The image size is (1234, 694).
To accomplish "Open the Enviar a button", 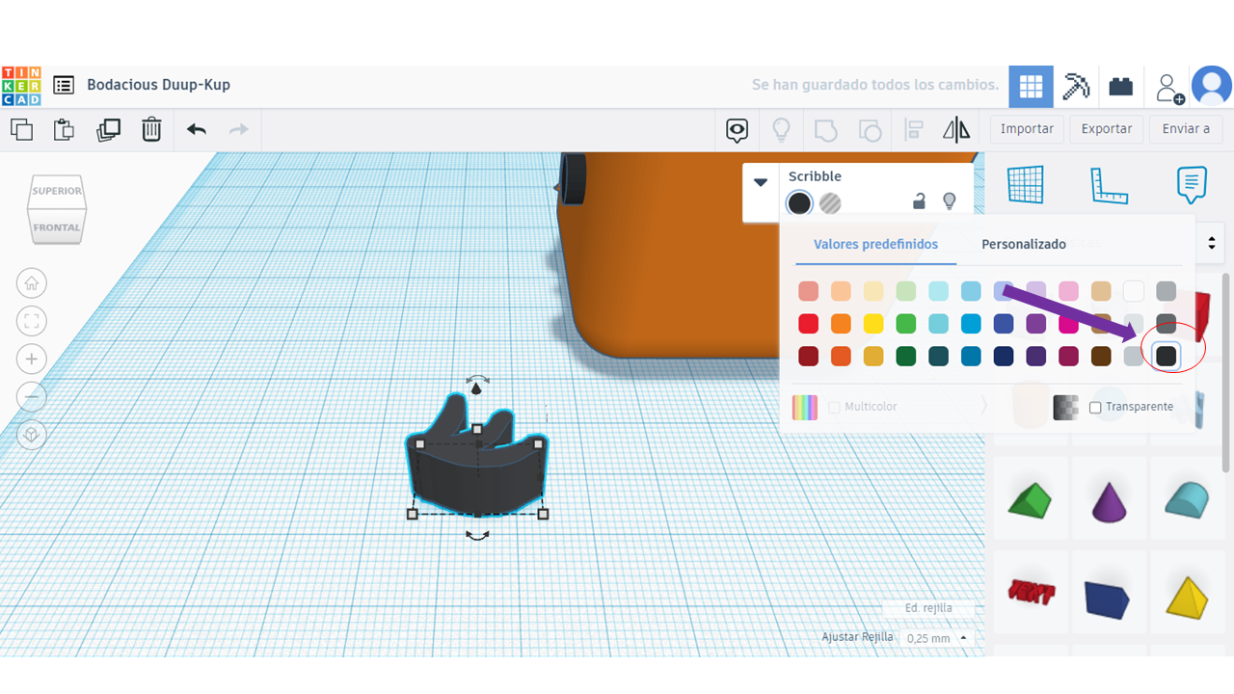I will coord(1186,129).
